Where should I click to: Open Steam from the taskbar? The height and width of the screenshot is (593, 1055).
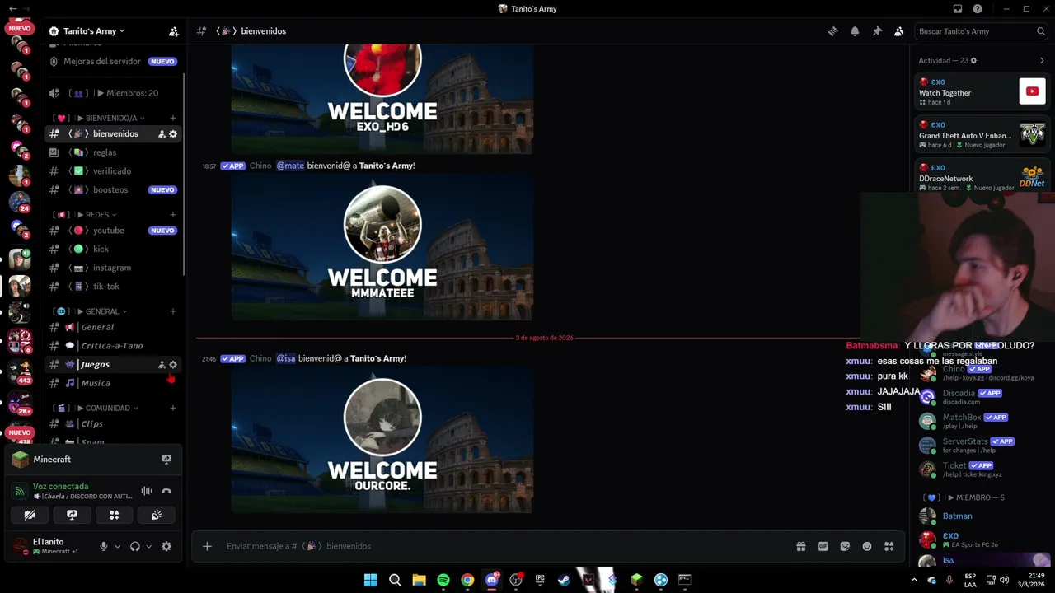point(564,580)
